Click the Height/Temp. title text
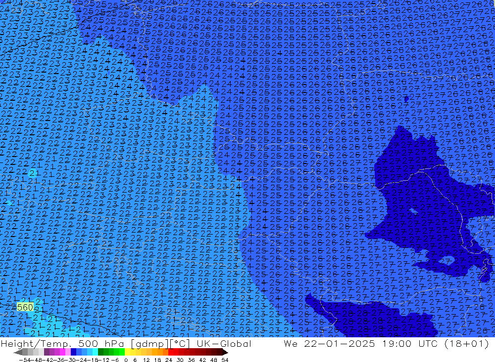Screen dimensions: 495x362 click(x=36, y=344)
